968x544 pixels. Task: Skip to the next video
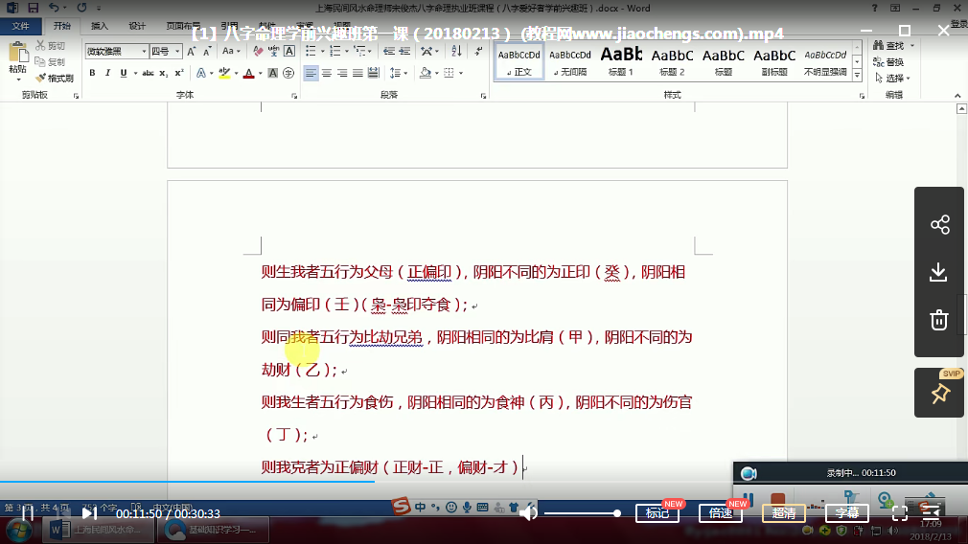tap(89, 513)
